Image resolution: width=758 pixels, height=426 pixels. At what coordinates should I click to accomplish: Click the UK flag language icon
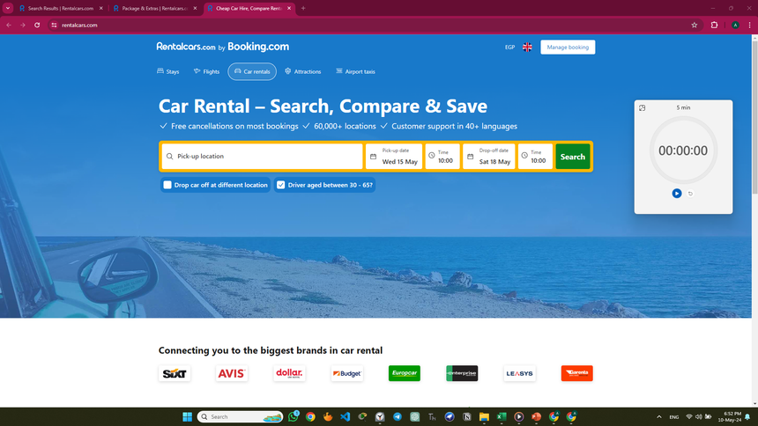527,48
